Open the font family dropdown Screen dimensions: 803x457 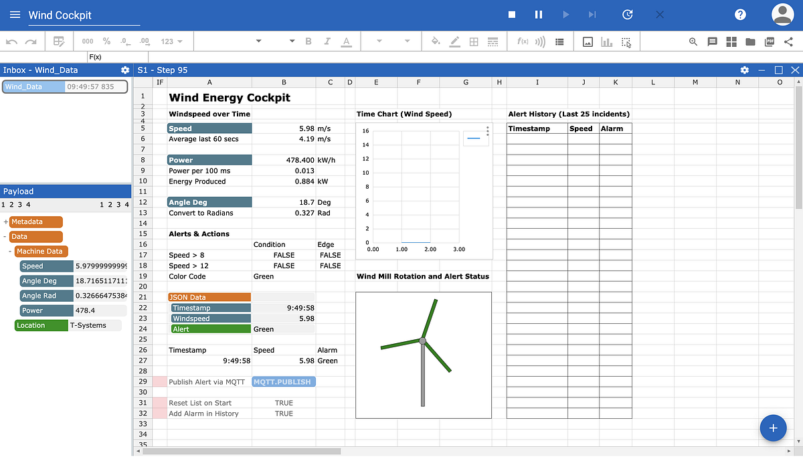(258, 41)
